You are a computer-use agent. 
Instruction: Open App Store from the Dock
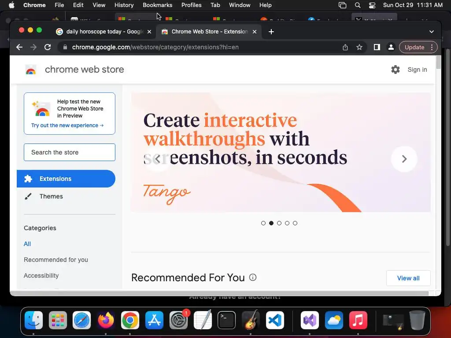pyautogui.click(x=154, y=320)
